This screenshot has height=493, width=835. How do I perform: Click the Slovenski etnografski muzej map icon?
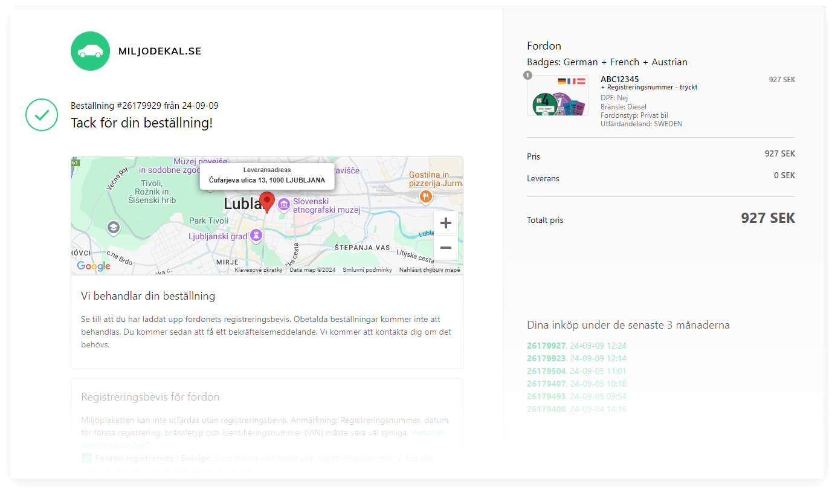(284, 205)
